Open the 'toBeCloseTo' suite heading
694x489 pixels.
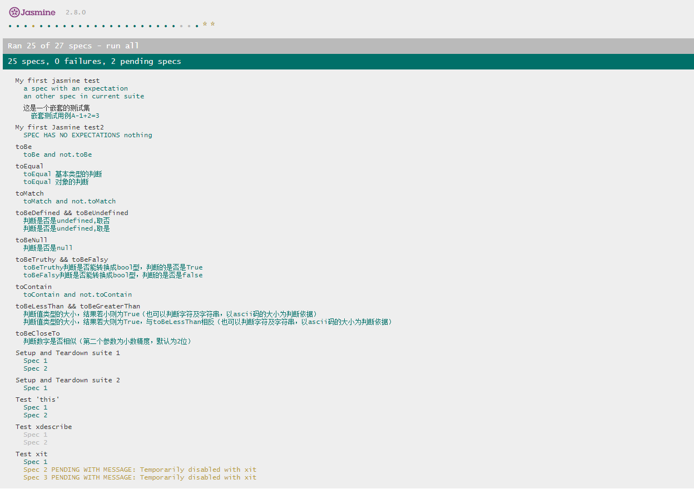pos(37,333)
